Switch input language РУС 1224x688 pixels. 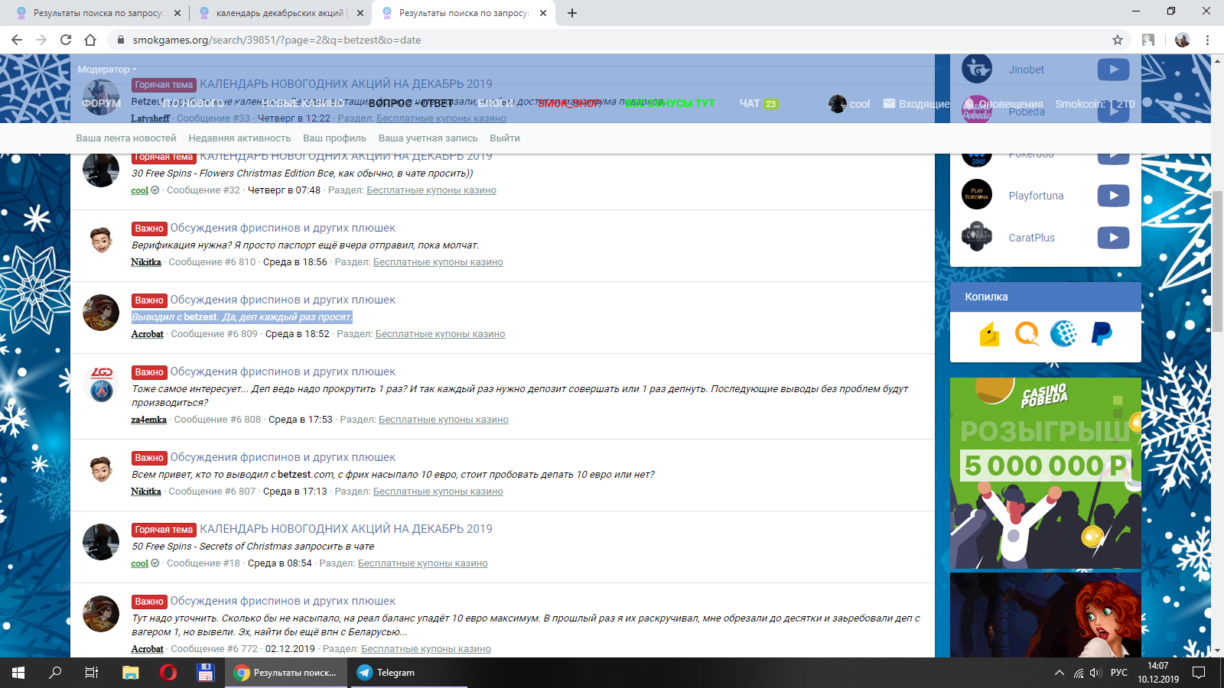[x=1119, y=673]
